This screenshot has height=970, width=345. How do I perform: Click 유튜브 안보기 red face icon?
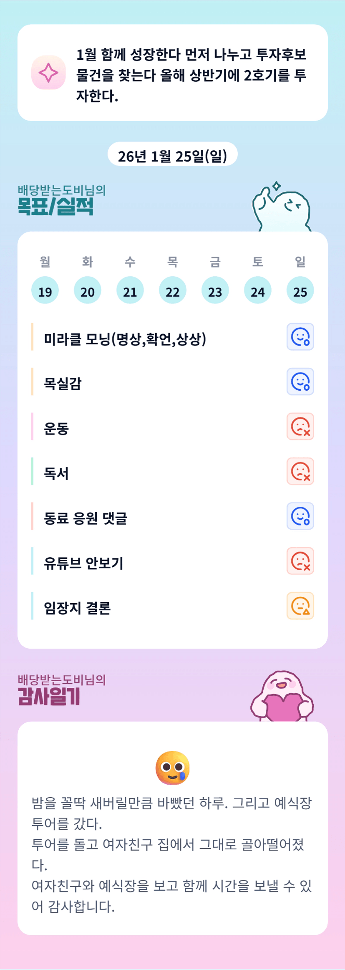pyautogui.click(x=300, y=561)
